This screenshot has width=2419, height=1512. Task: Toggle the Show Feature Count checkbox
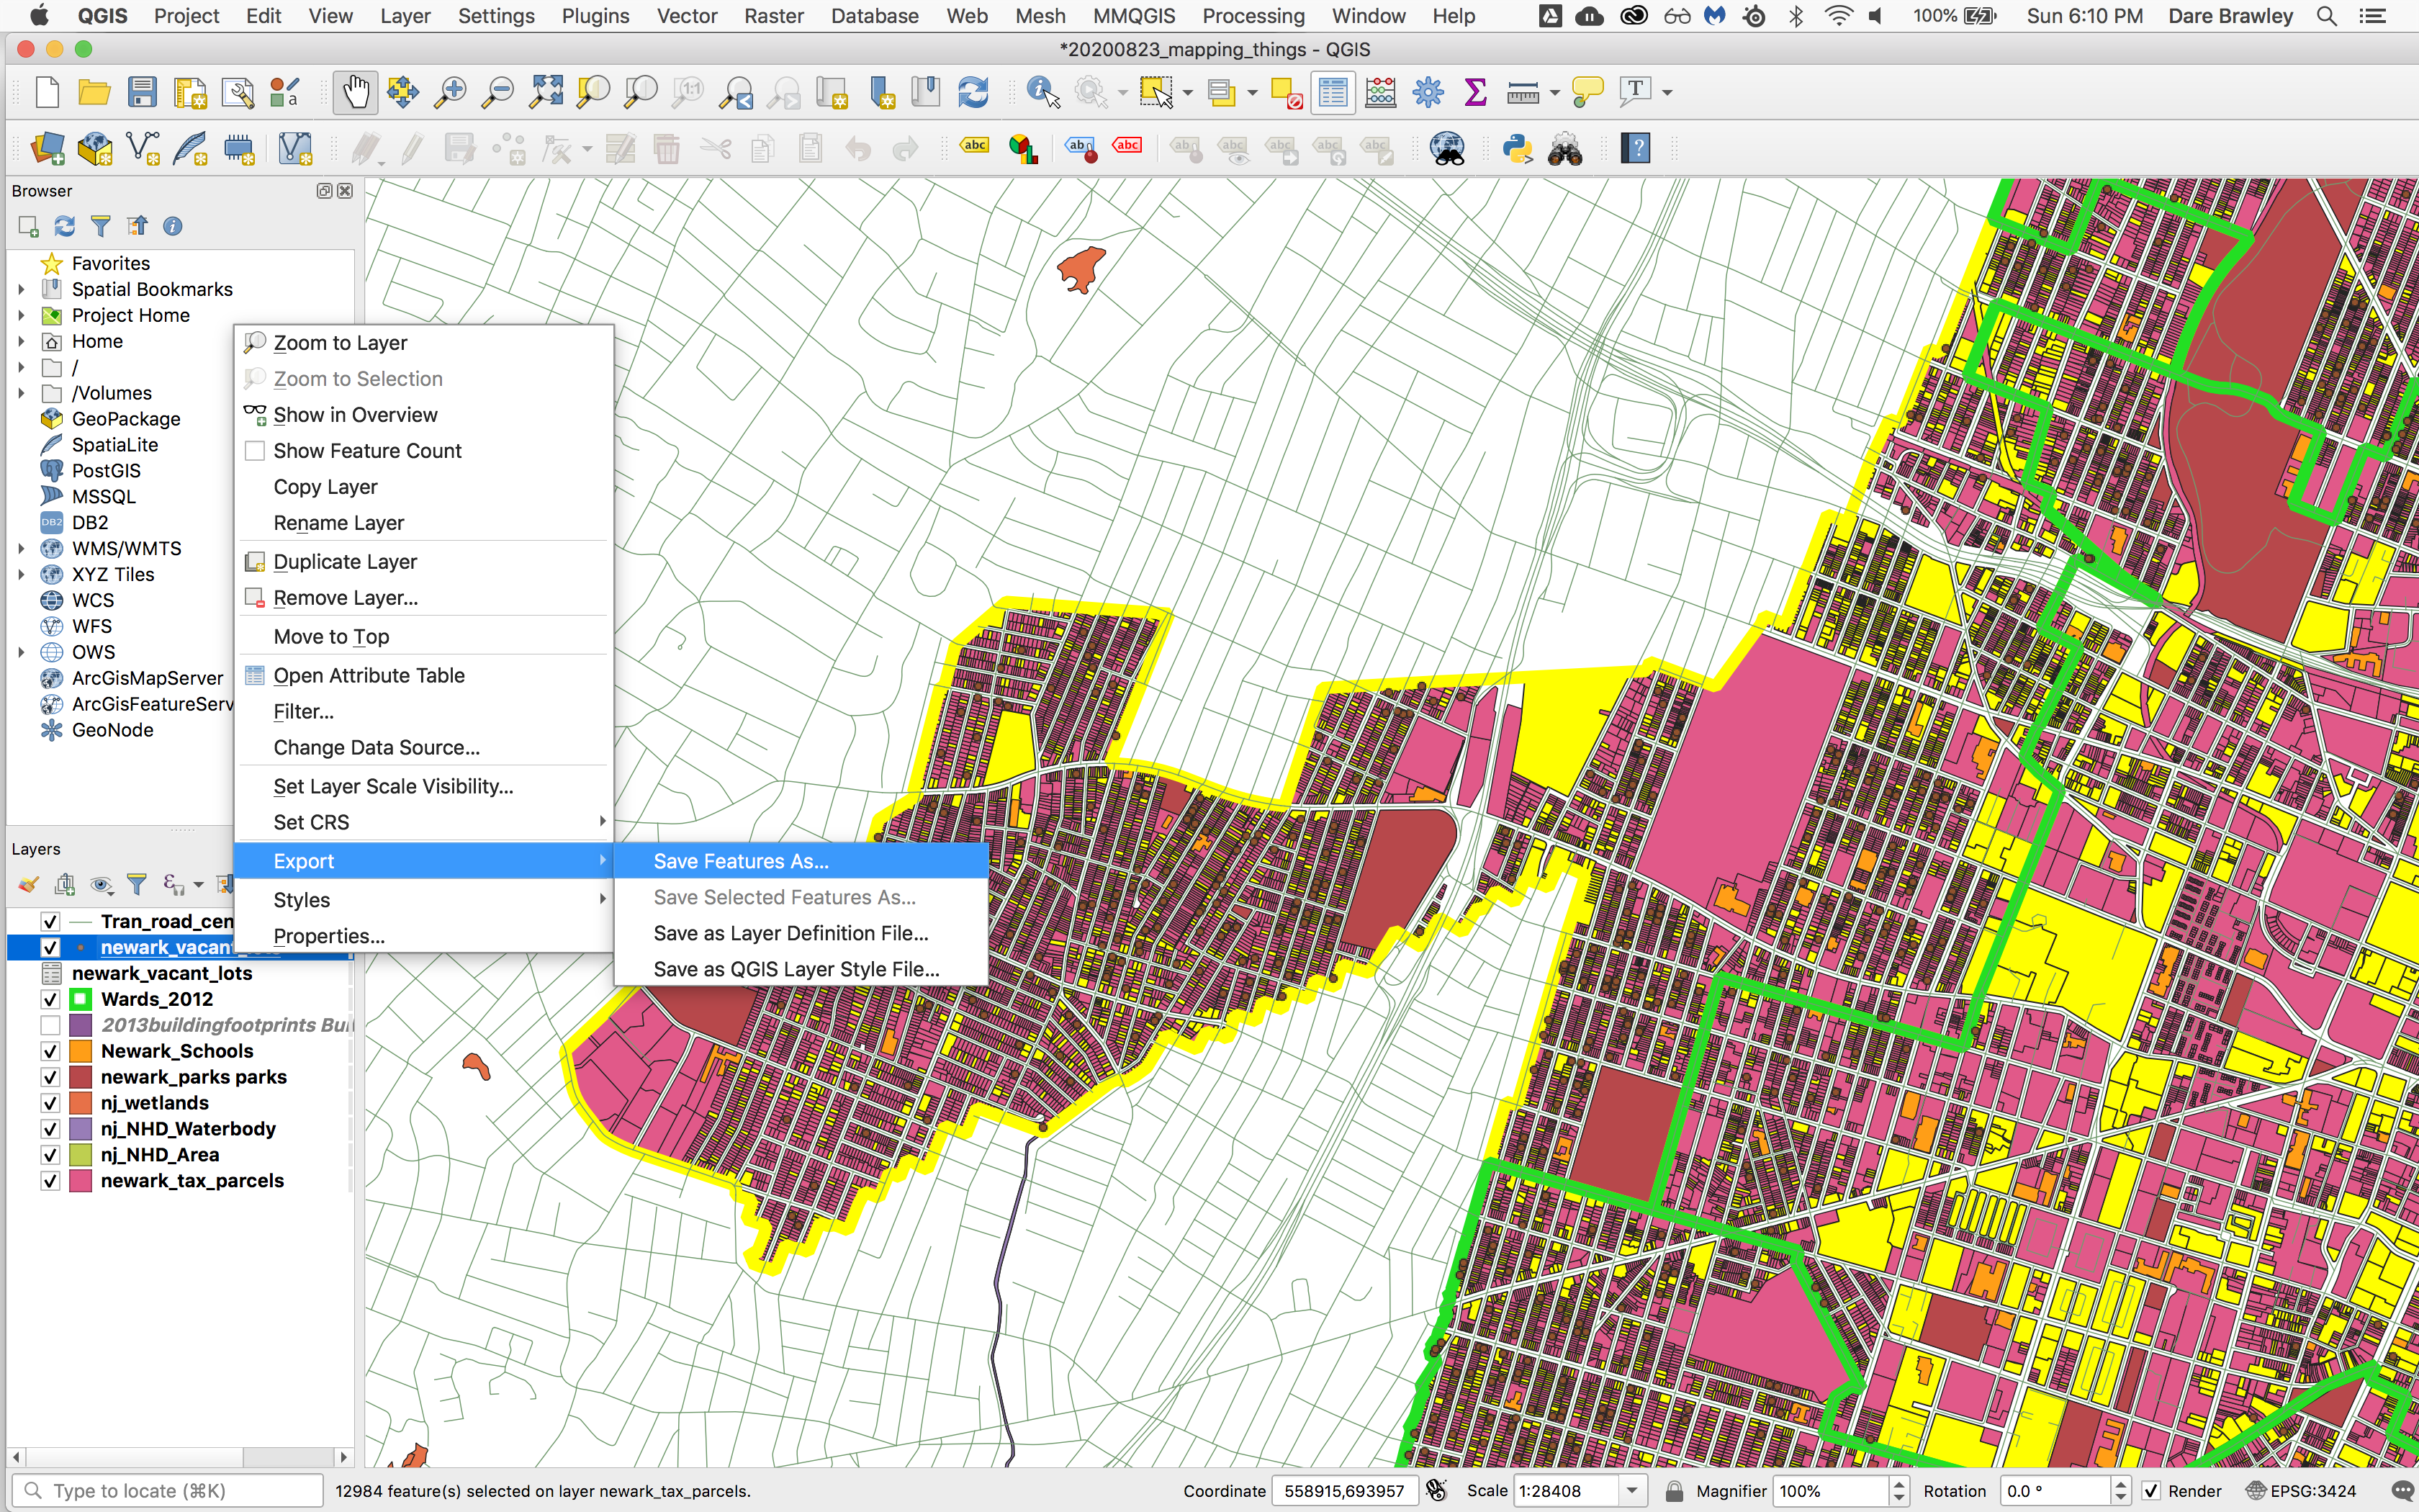255,451
